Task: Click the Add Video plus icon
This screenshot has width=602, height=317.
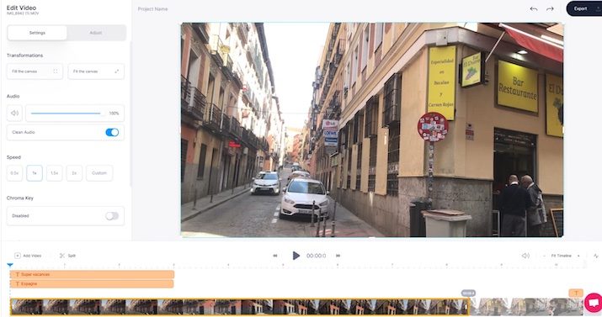Action: (18, 256)
